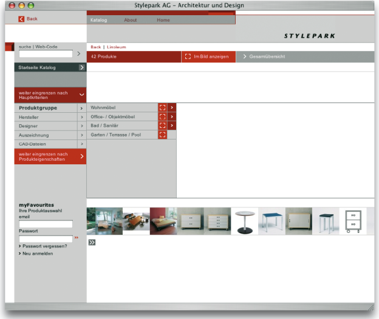379x319 pixels.
Task: Select Auszeichnung in criteria list
Action: 33,135
